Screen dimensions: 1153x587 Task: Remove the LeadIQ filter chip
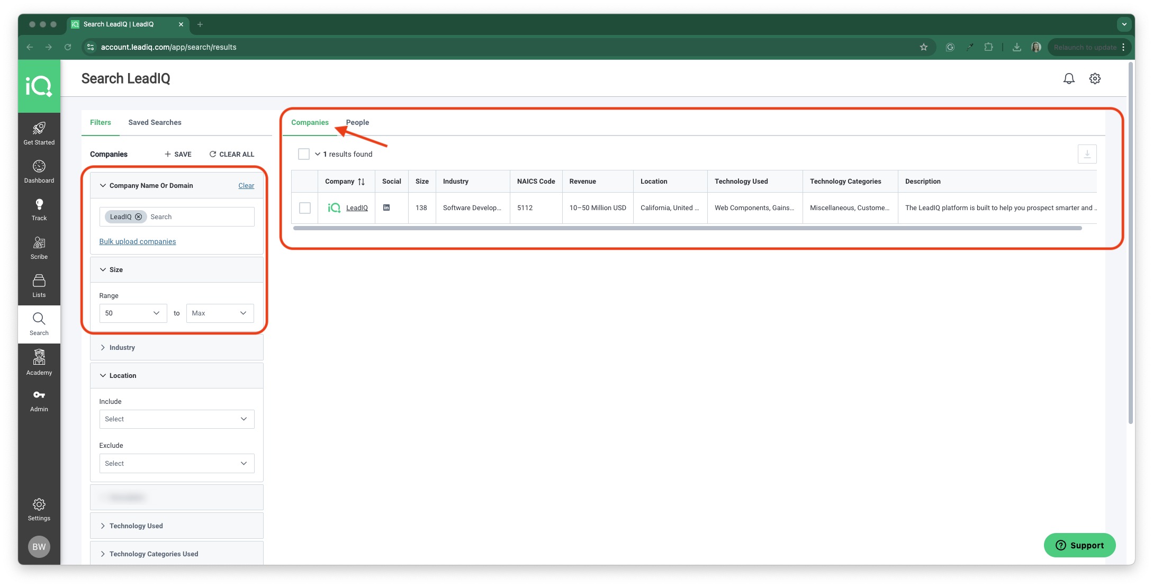pos(138,217)
